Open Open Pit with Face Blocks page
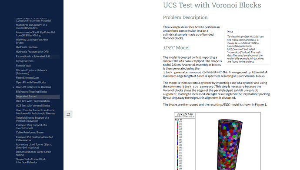 point(31,83)
